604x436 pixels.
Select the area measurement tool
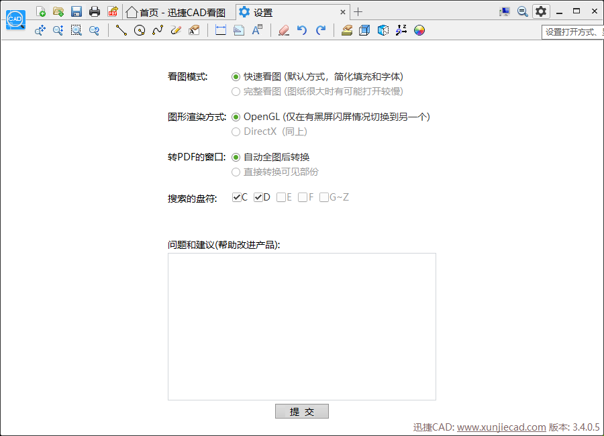coord(239,30)
